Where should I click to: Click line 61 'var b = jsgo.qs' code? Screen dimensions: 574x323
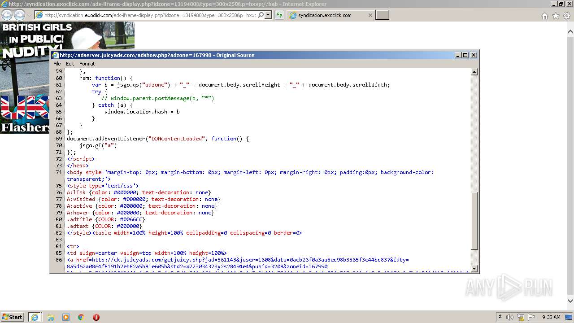coord(241,85)
